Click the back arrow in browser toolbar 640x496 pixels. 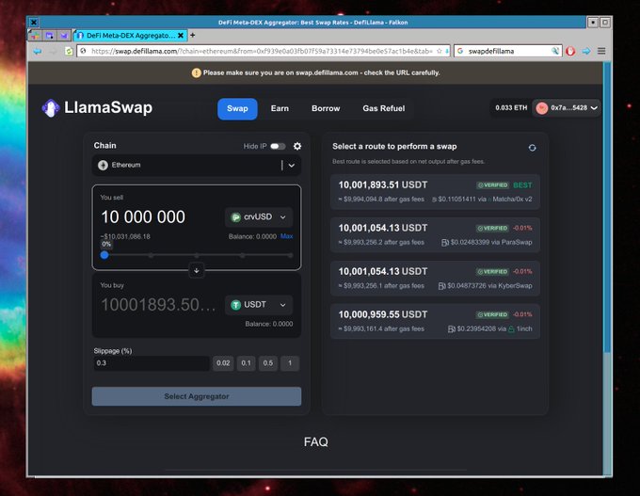38,51
